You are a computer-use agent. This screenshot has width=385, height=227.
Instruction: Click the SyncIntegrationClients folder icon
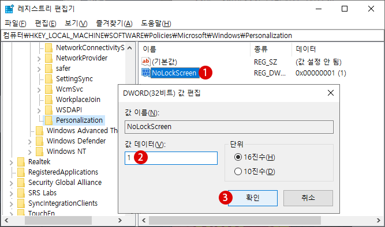pos(21,203)
